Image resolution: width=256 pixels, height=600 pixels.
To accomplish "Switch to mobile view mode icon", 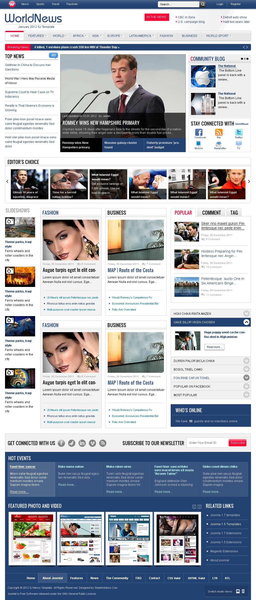I will tap(243, 591).
